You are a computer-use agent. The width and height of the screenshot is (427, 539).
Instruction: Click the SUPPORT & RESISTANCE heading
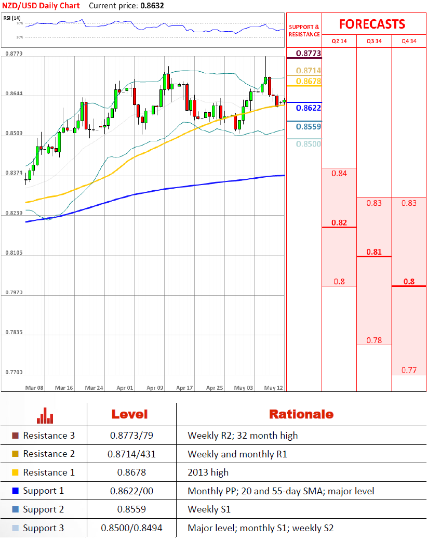point(304,31)
